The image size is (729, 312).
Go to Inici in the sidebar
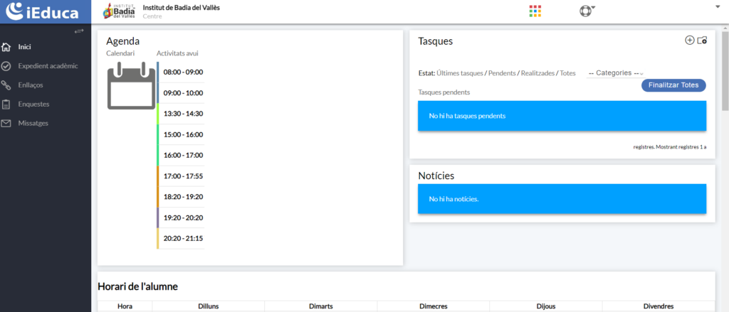(x=25, y=47)
